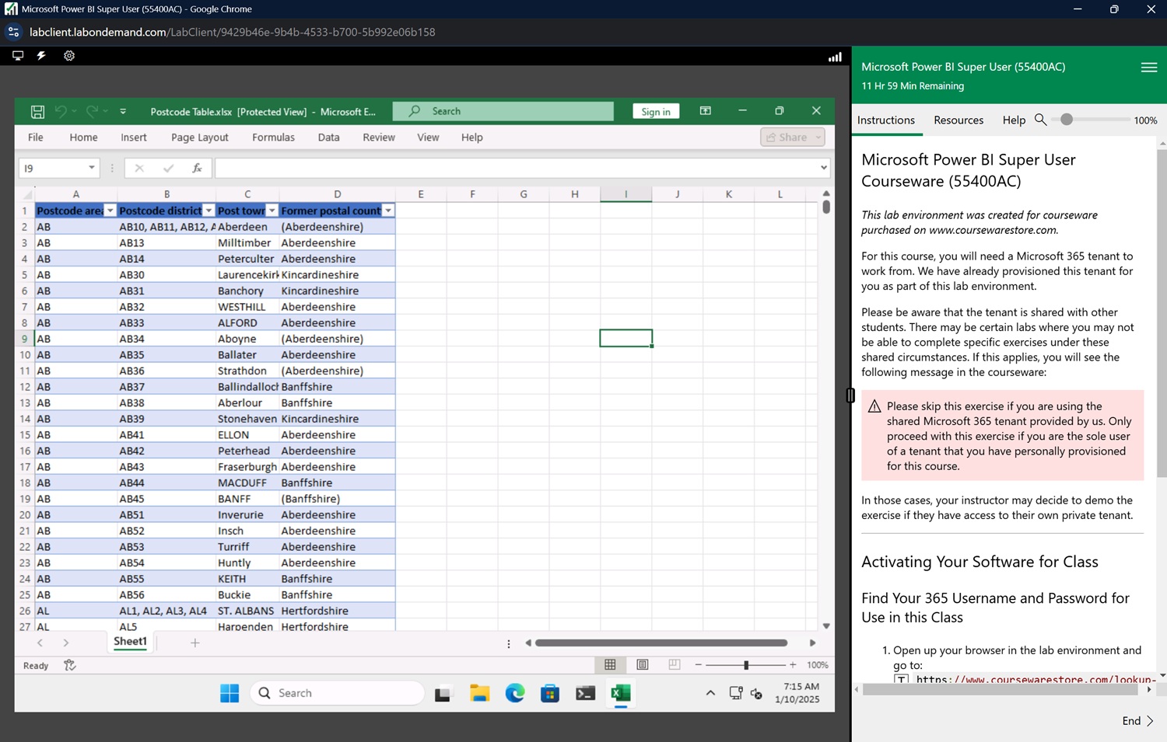Viewport: 1167px width, 742px height.
Task: Click the instructions zoom slider handle
Action: (1067, 120)
